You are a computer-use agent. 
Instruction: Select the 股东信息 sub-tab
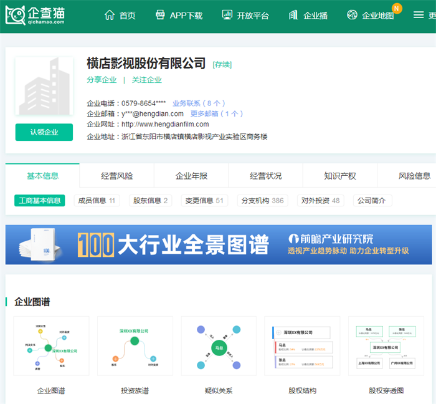[x=149, y=201]
